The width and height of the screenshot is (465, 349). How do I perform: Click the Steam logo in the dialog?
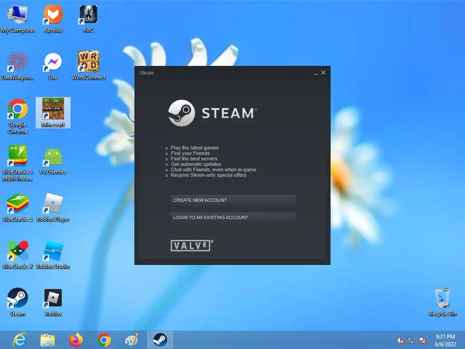(213, 113)
